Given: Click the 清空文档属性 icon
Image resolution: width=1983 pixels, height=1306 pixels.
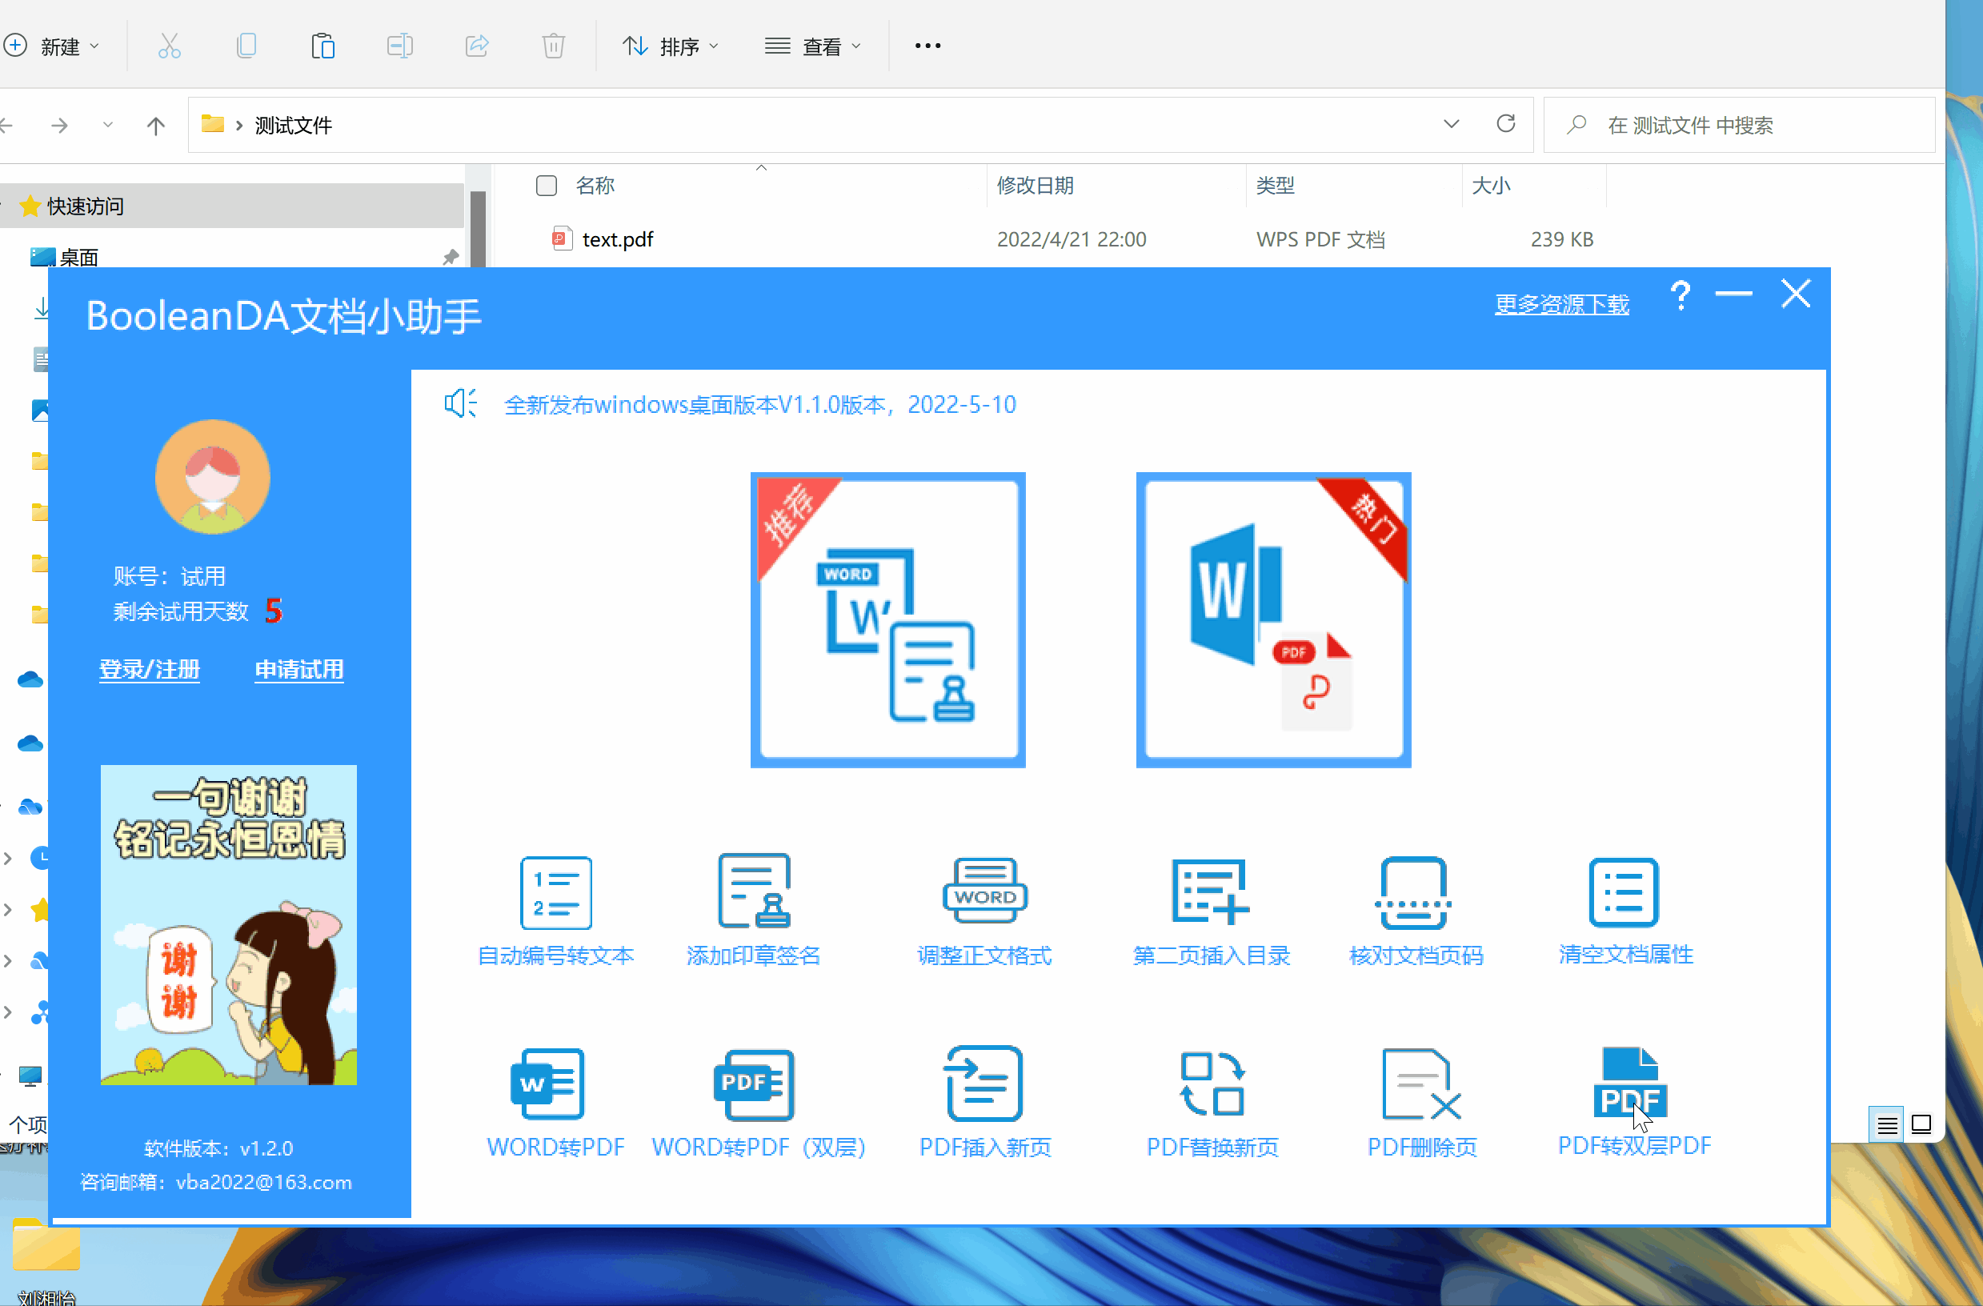Looking at the screenshot, I should 1624,891.
